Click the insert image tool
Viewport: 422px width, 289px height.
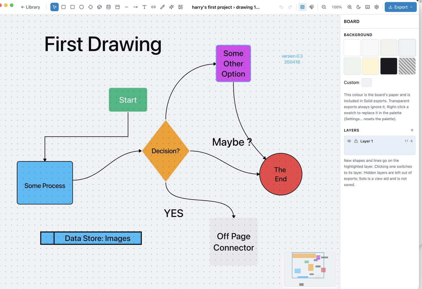180,7
